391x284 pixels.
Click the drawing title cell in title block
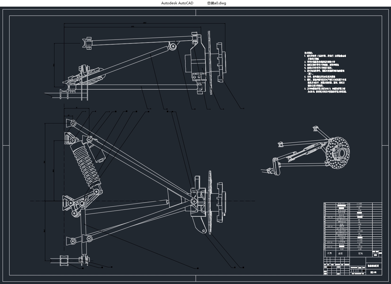pyautogui.click(x=373, y=266)
